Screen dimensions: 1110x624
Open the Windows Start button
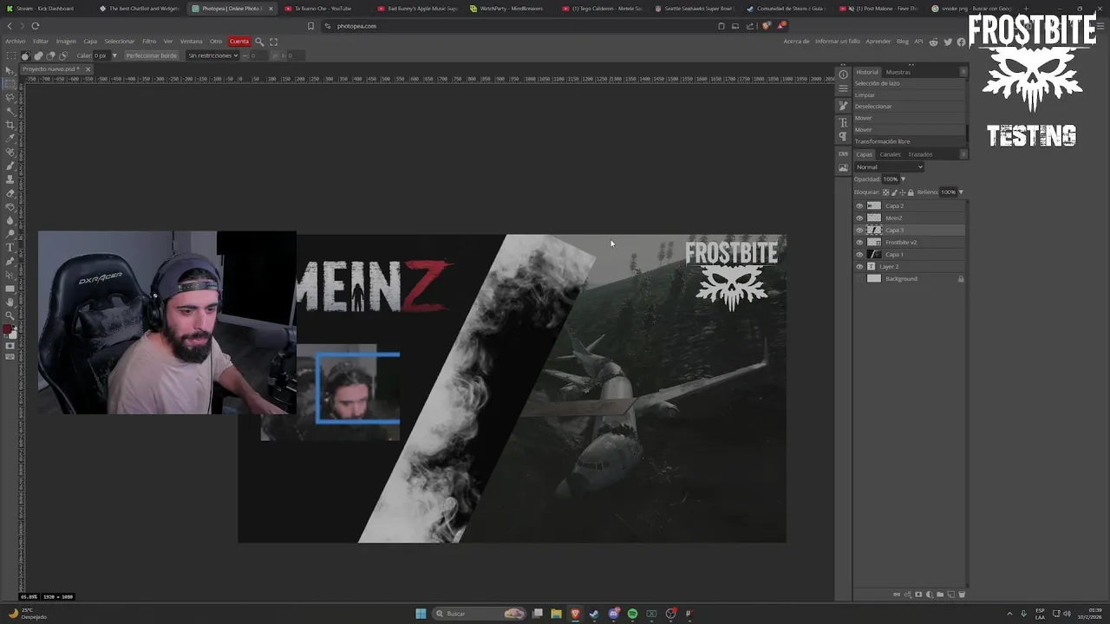click(x=421, y=614)
